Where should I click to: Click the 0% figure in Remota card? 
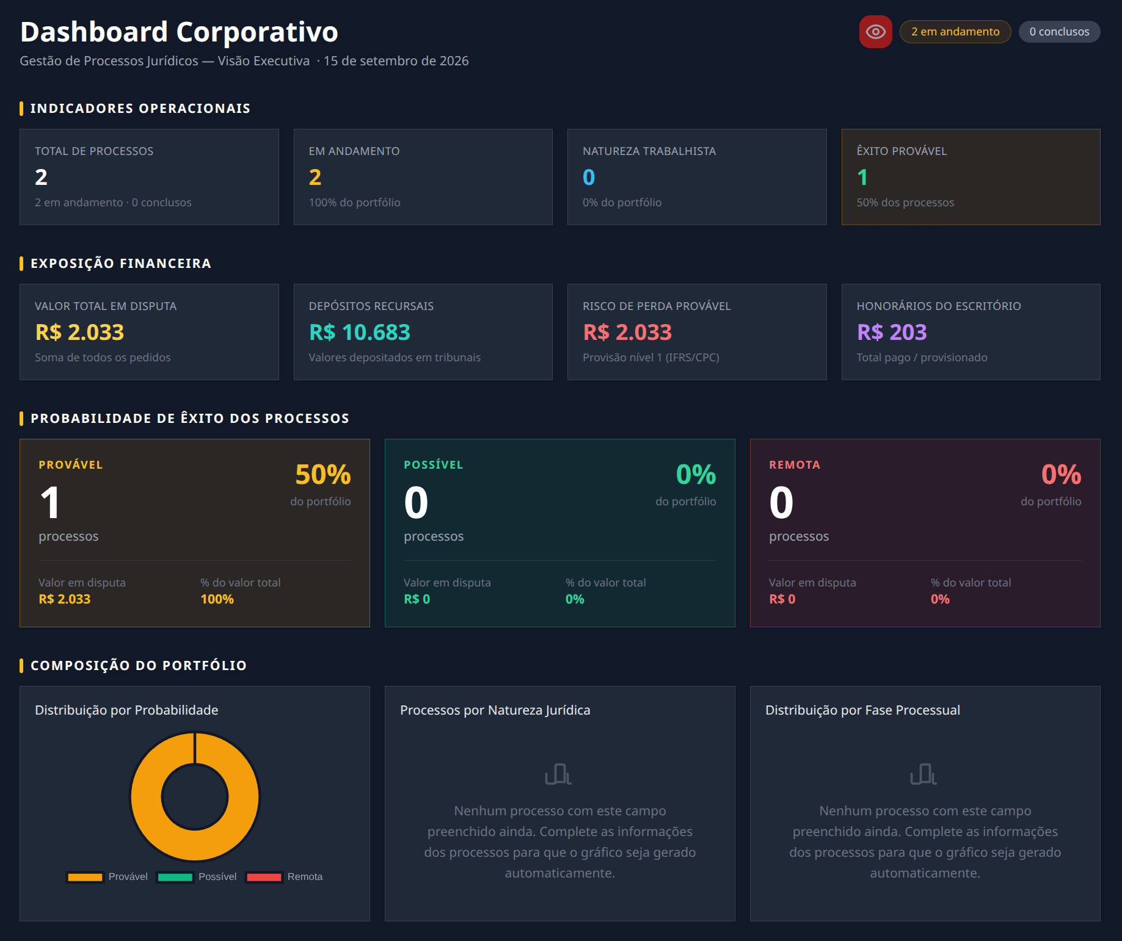tap(1061, 474)
